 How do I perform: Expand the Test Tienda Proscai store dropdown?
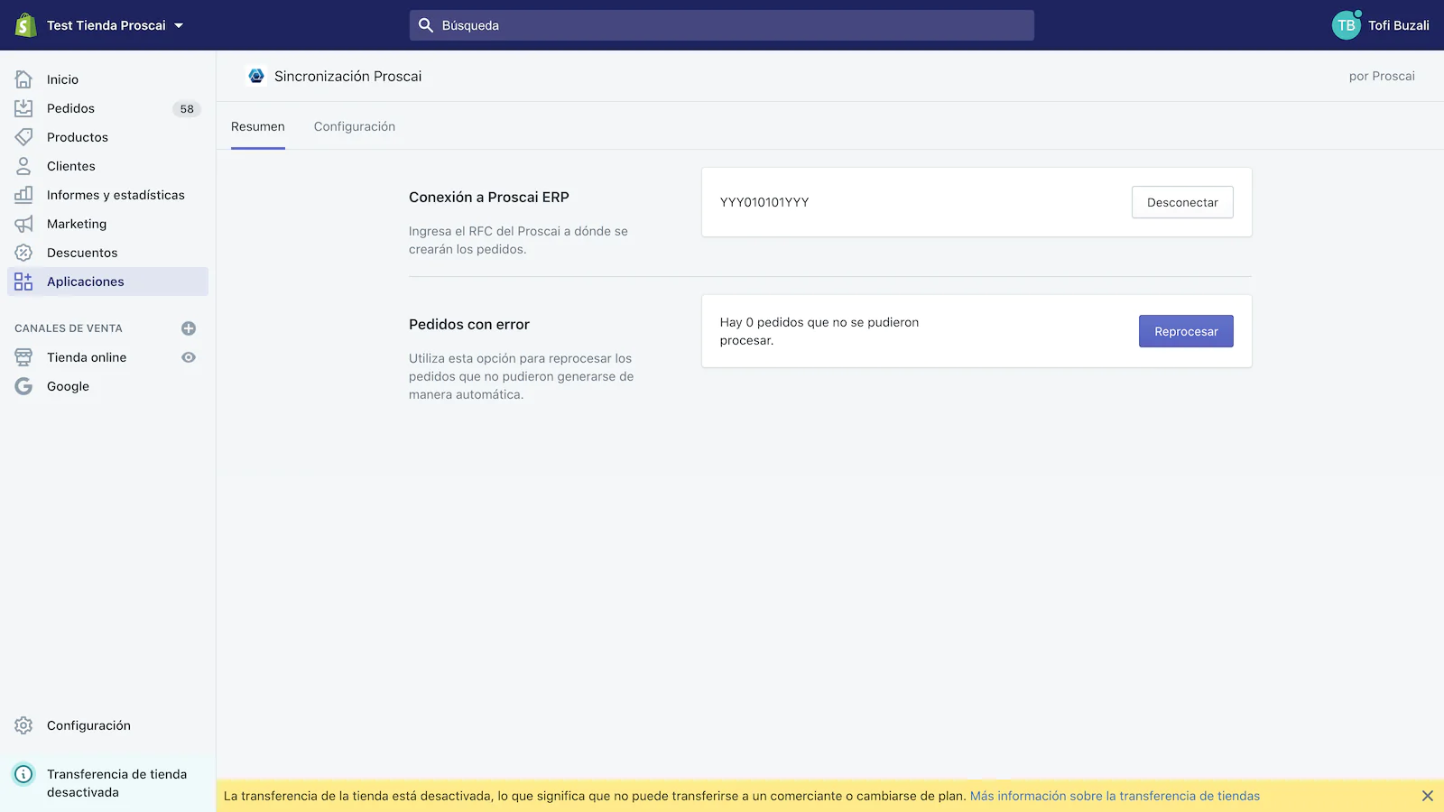pos(179,25)
